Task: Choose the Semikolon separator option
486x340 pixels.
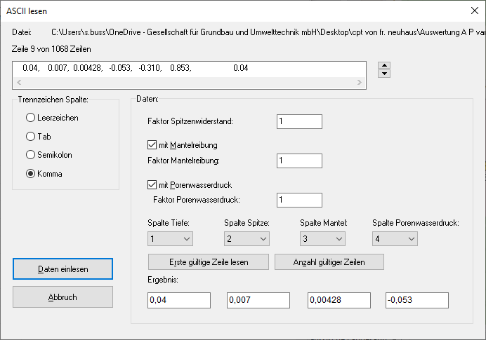Action: 31,155
